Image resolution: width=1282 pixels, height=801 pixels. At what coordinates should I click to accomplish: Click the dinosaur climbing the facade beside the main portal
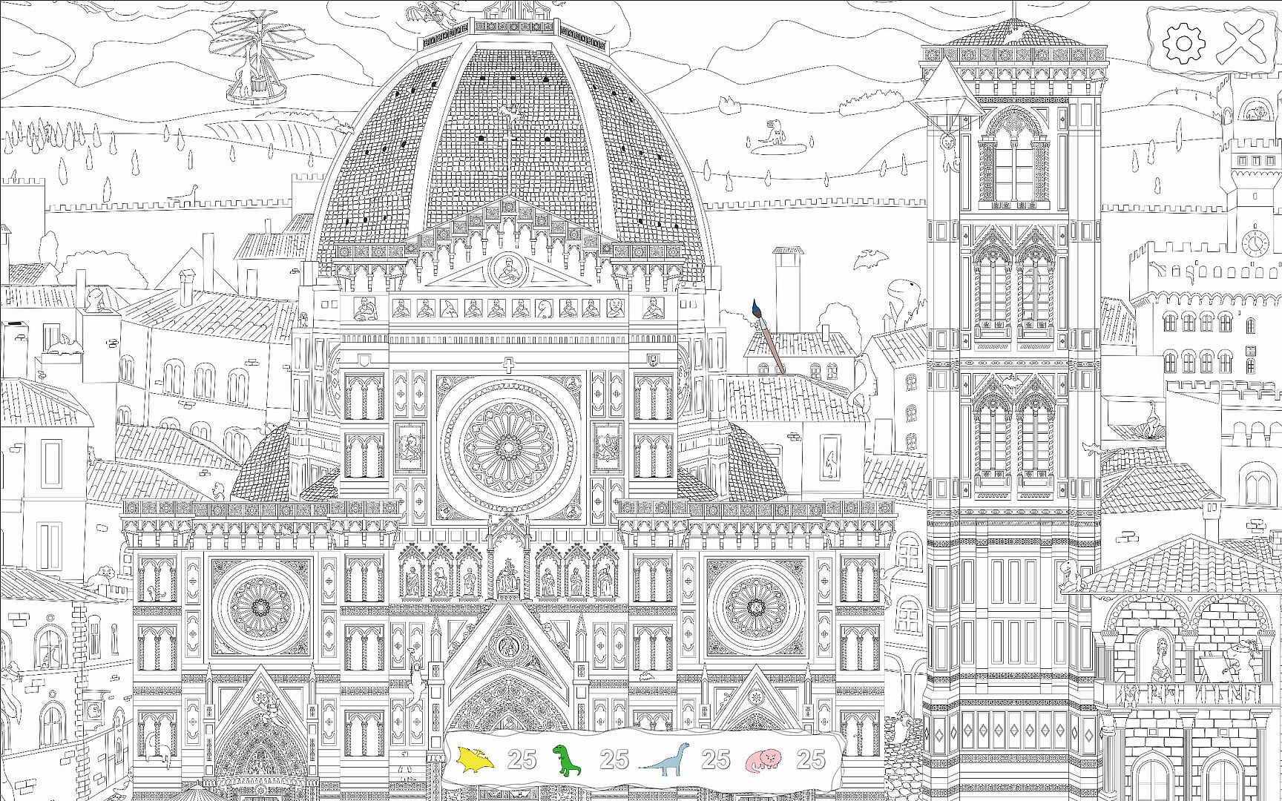[416, 681]
